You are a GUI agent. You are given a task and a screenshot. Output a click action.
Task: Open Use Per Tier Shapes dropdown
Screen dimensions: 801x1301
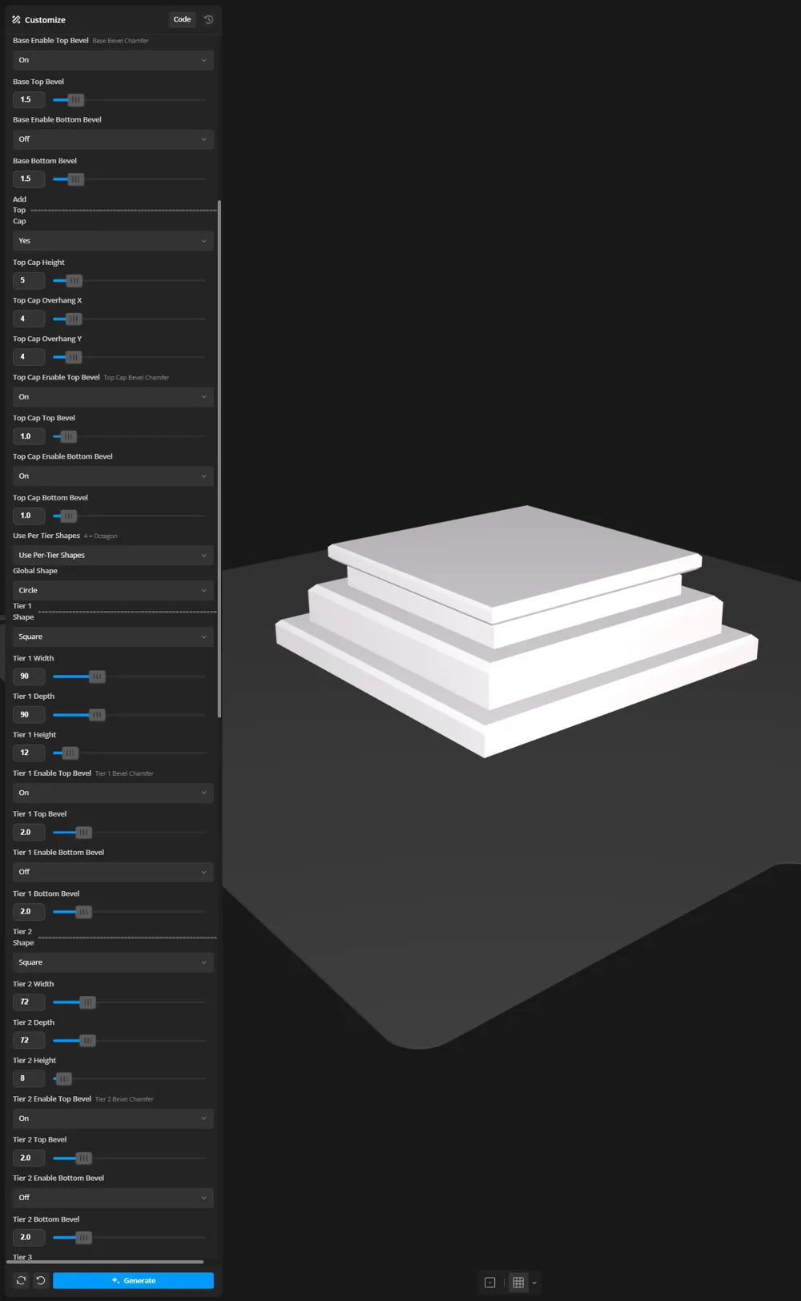[113, 556]
